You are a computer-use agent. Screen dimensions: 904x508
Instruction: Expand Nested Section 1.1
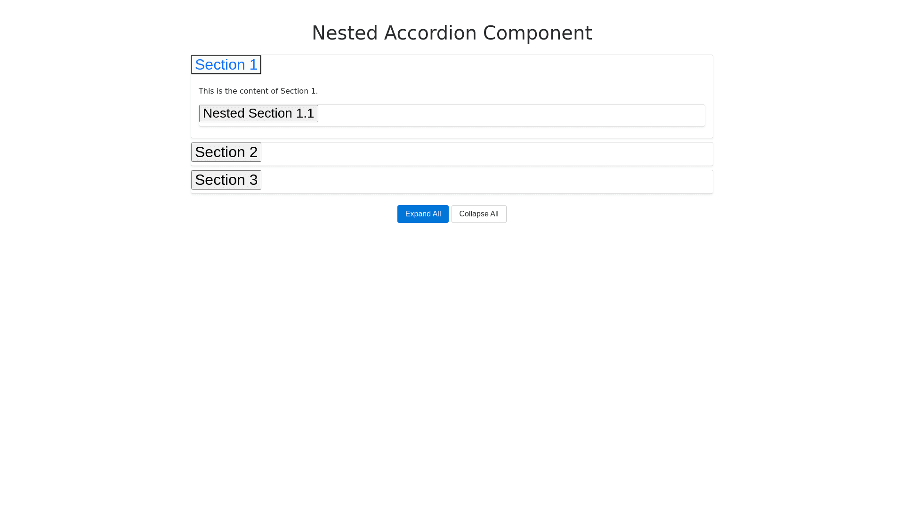(258, 113)
